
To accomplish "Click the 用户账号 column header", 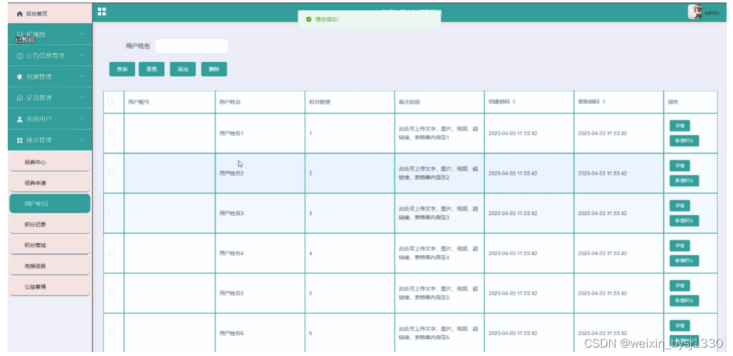I will 139,102.
